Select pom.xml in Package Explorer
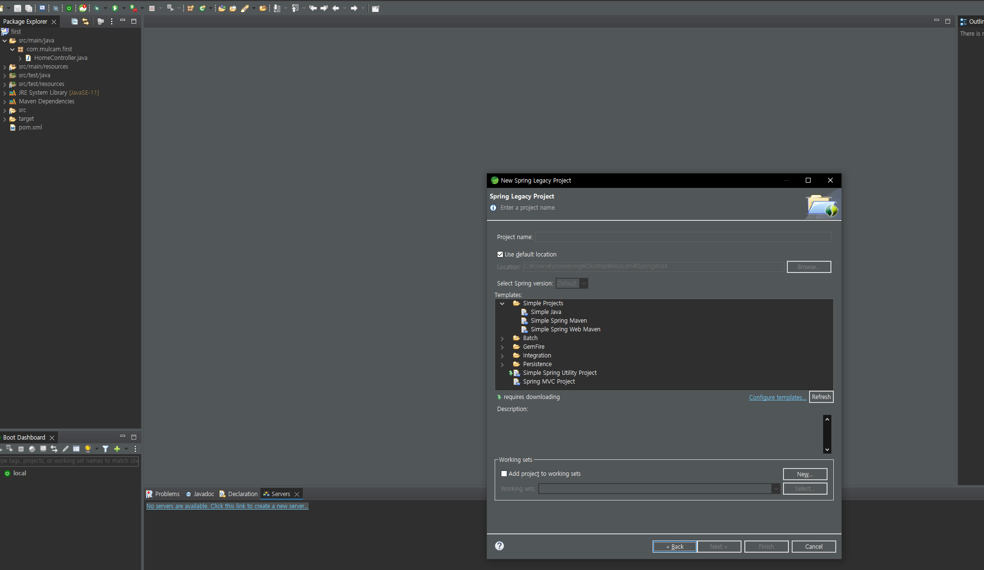This screenshot has width=984, height=570. 30,128
